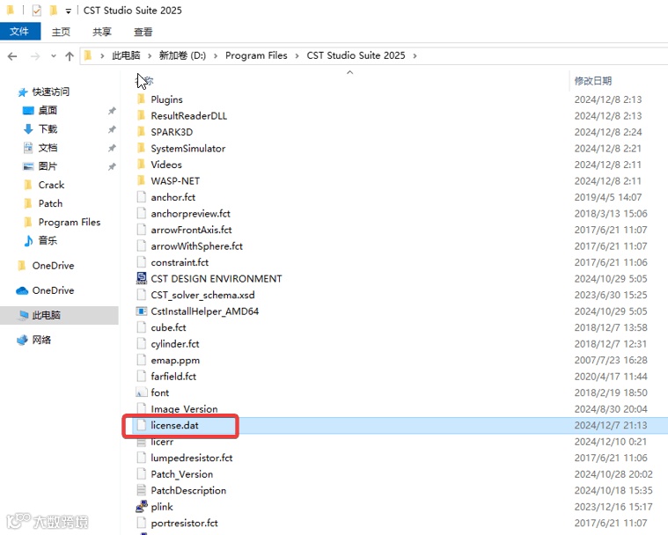Switch to the 查看 ribbon tab
Screen dimensions: 668x535
pyautogui.click(x=143, y=32)
